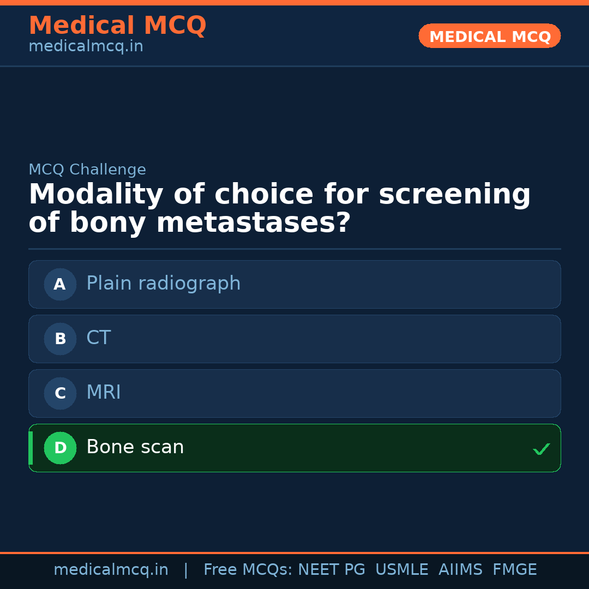The image size is (589, 589).
Task: Click the circular C badge icon
Action: 60,393
